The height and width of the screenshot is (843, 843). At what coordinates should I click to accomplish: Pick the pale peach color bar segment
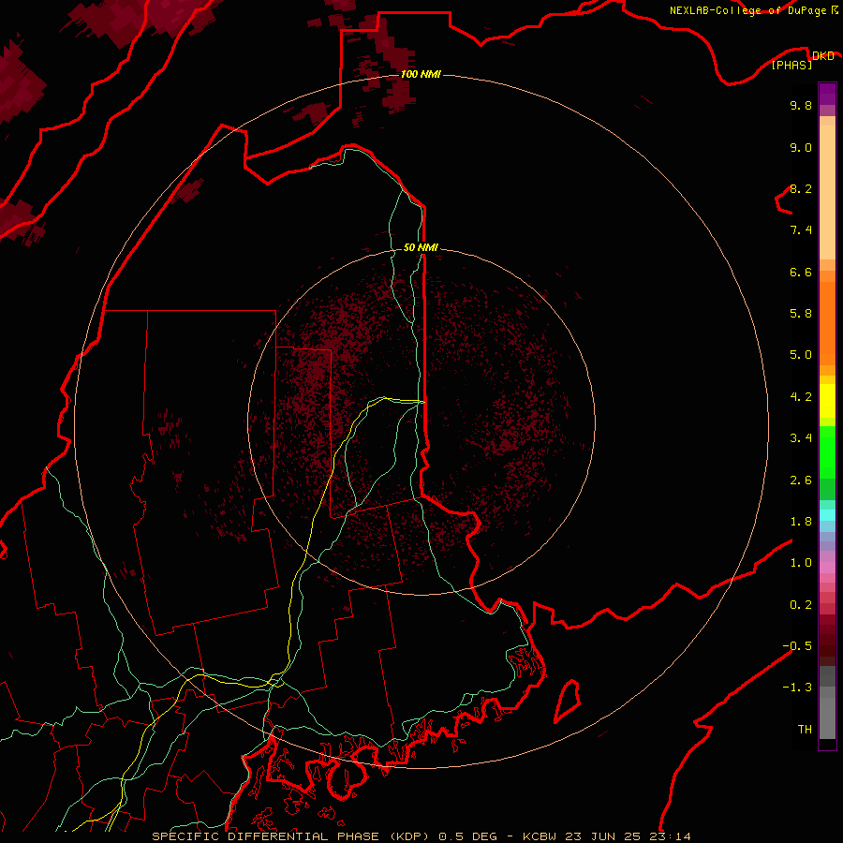(827, 192)
